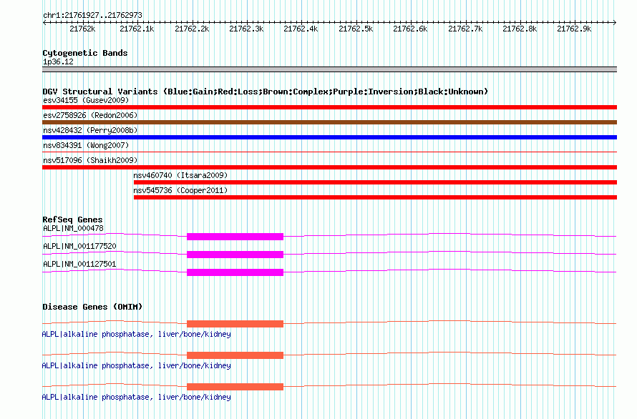Screen dimensions: 637x419
Task: Click the nsv428432 (Perry2008b) blue gain bar
Action: [x=329, y=137]
